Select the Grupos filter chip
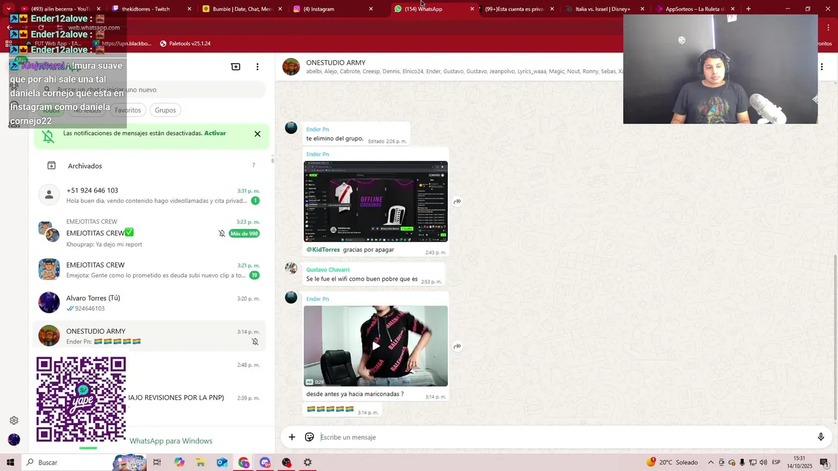838x471 pixels. (165, 110)
